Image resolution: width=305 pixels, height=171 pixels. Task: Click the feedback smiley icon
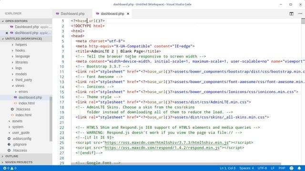pos(291,168)
